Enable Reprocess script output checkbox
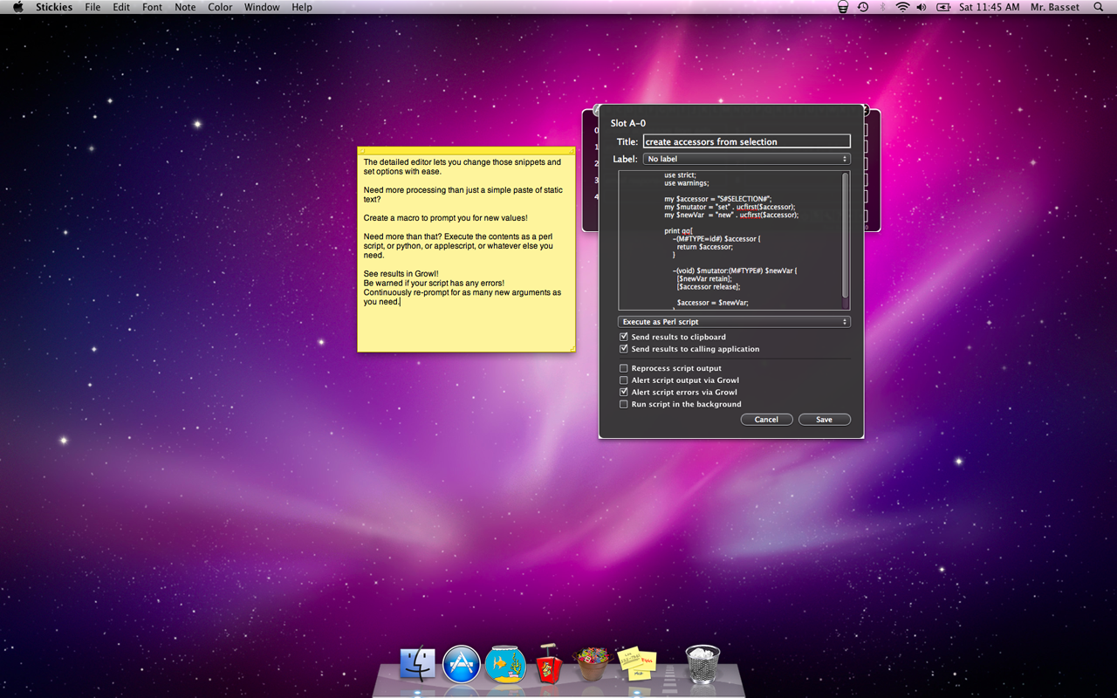1117x698 pixels. point(624,368)
